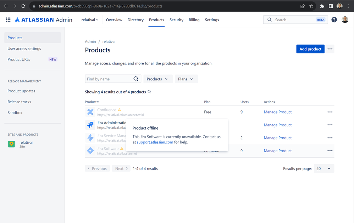354x223 pixels.
Task: Expand the relativai organization switcher
Action: coord(90,20)
